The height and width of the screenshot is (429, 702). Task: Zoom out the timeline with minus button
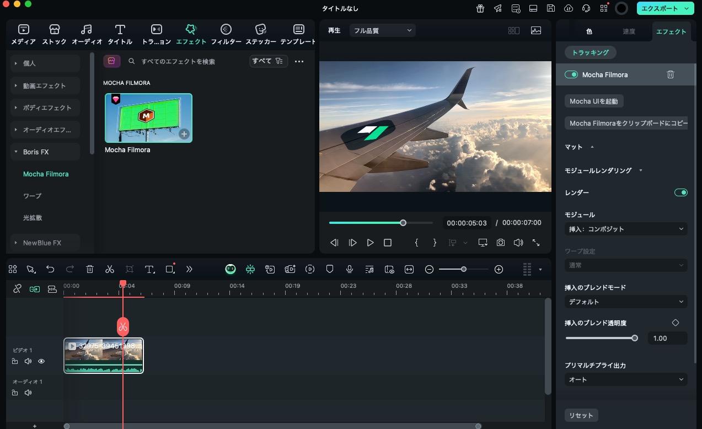click(429, 269)
